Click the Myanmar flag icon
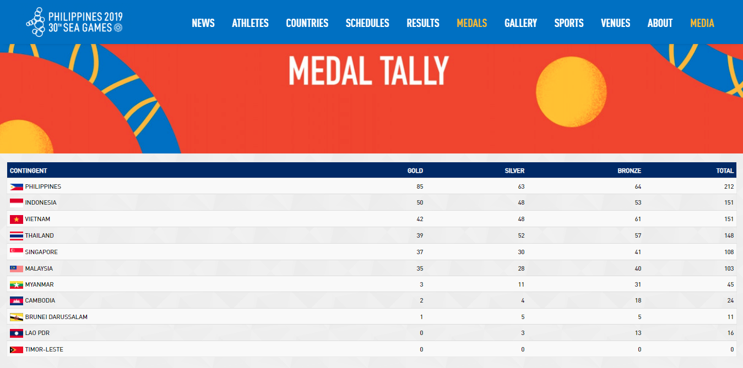This screenshot has width=743, height=368. (17, 284)
